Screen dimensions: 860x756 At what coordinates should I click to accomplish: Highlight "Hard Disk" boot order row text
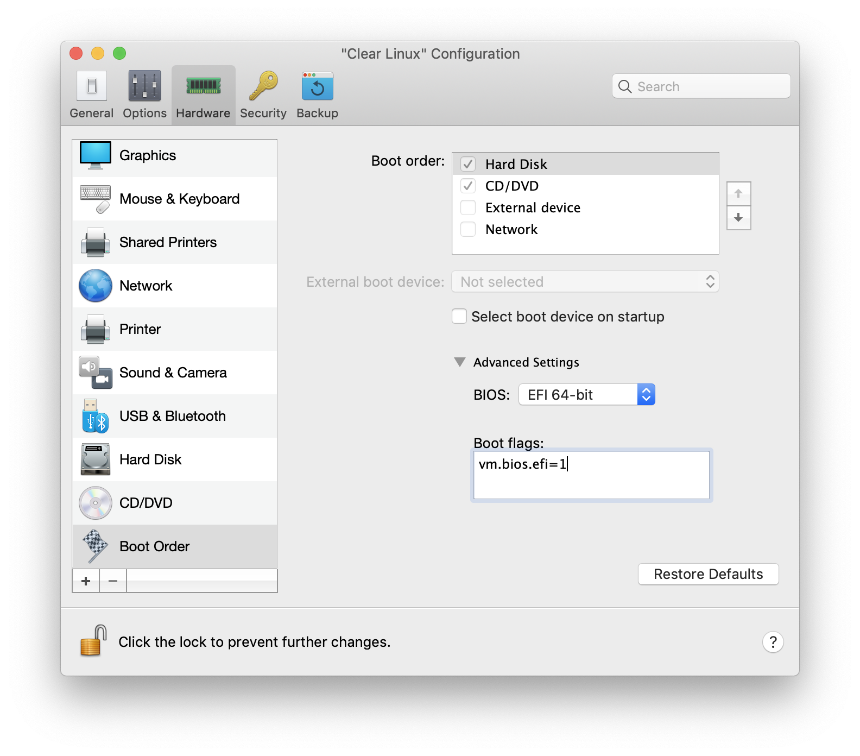pyautogui.click(x=516, y=164)
